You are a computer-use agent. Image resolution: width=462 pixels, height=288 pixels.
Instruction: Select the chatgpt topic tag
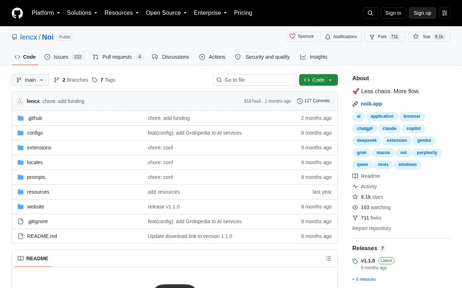[x=365, y=129]
